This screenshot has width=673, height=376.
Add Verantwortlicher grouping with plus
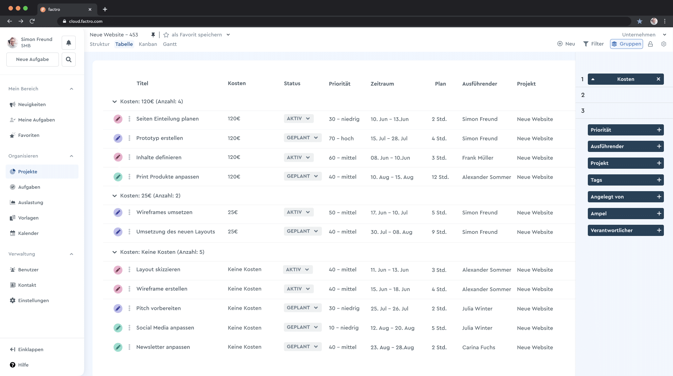(x=659, y=230)
